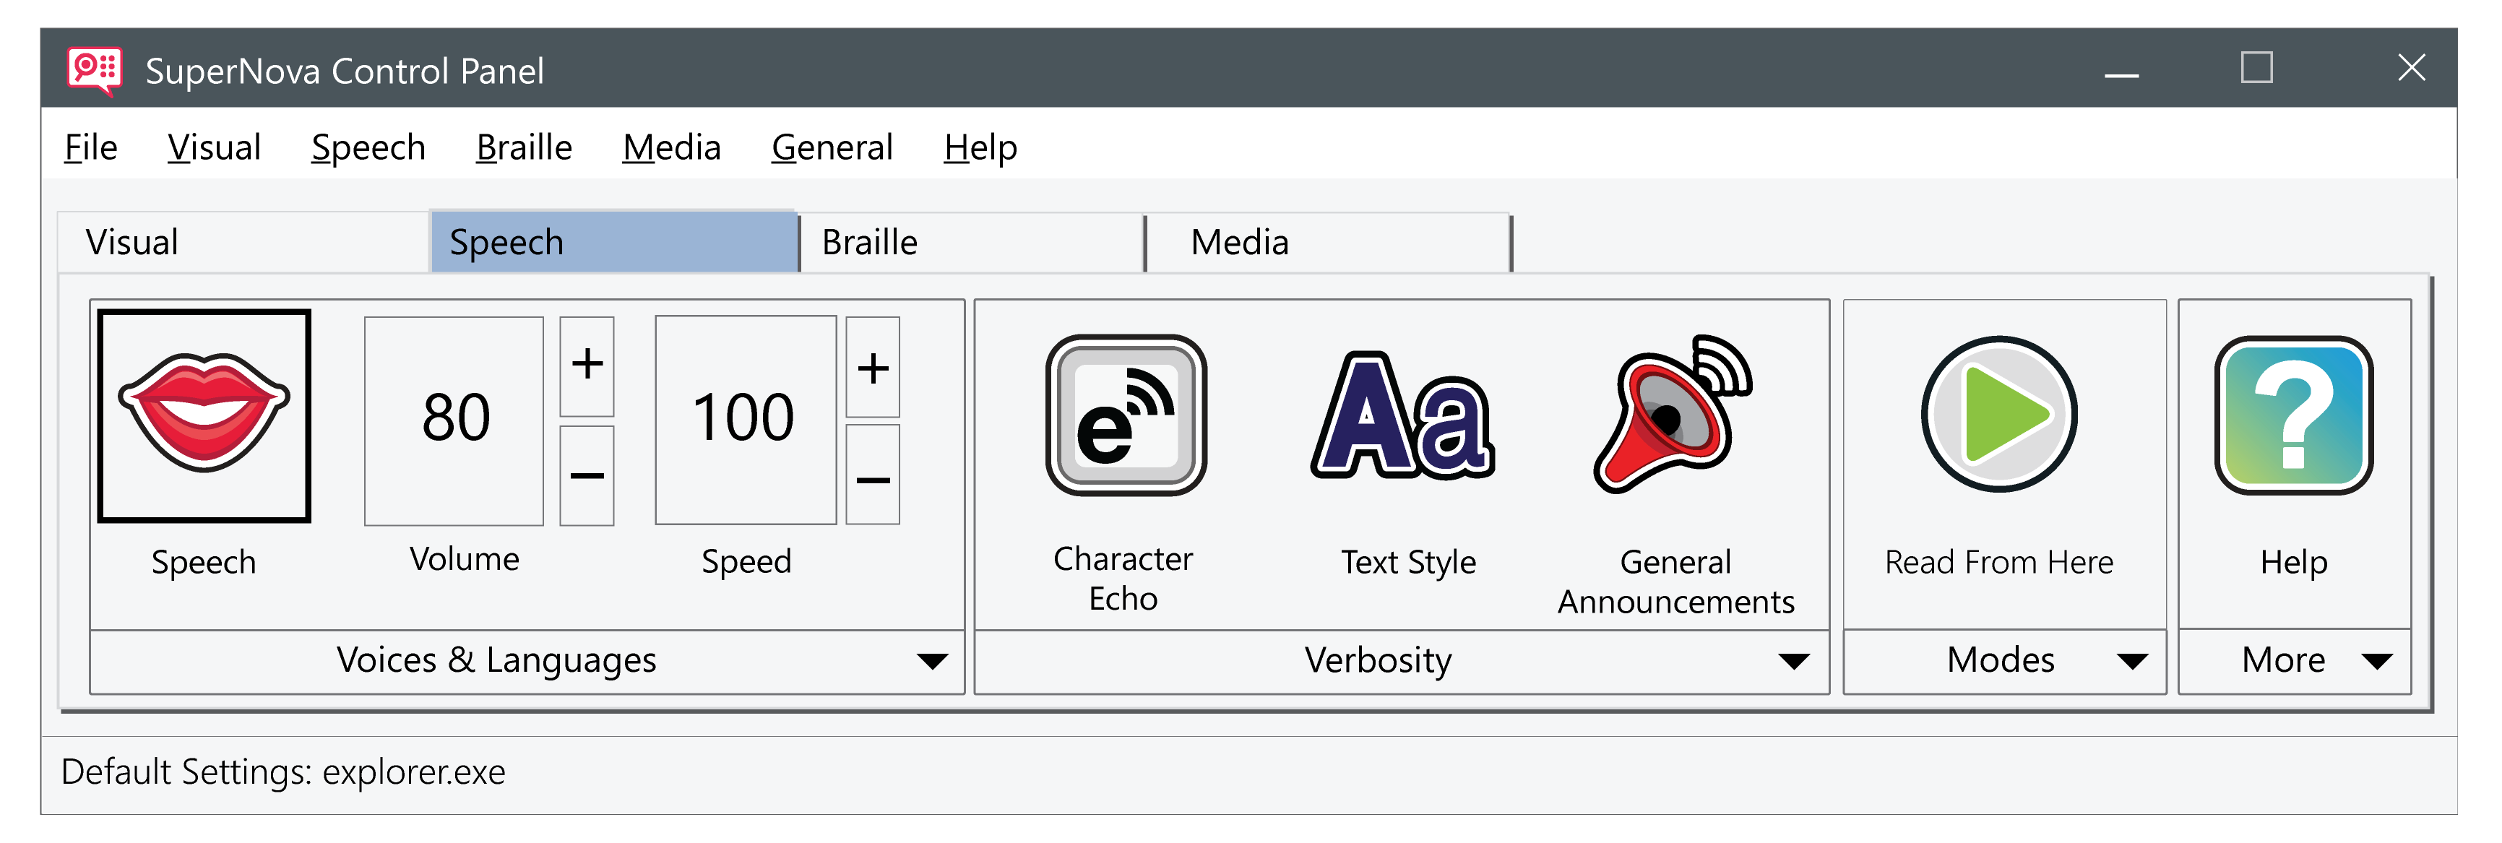Expand the Modes dropdown
The width and height of the screenshot is (2502, 843).
tap(2005, 662)
